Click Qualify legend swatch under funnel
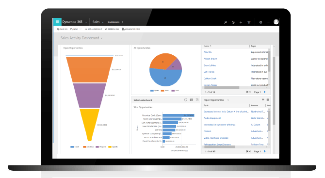 pos(110,146)
